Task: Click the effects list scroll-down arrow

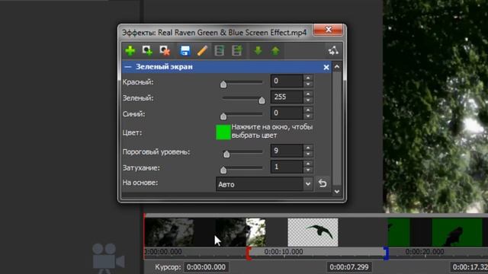Action: click(337, 191)
